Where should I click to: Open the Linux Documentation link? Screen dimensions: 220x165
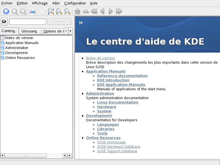(118, 102)
